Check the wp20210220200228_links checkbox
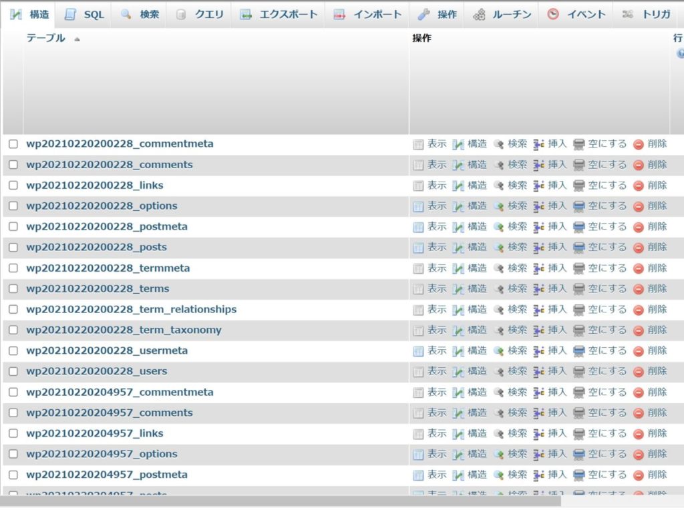 (x=13, y=186)
